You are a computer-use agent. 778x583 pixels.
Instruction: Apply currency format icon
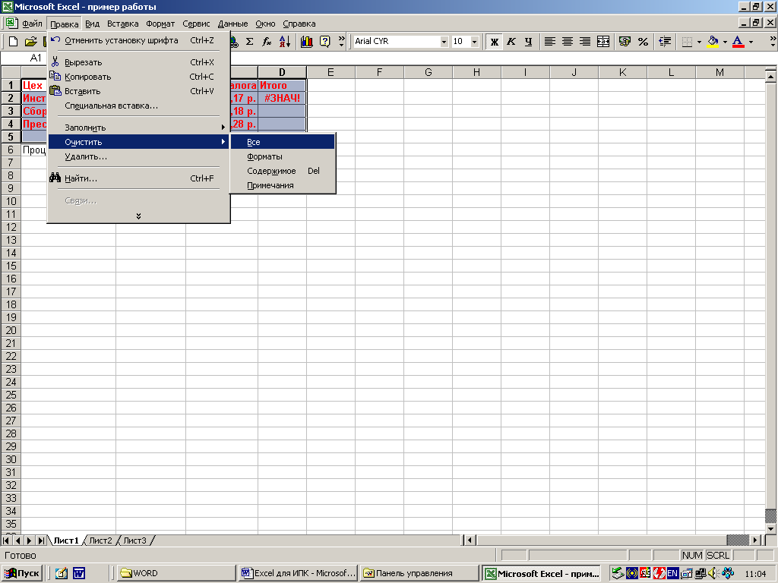tap(625, 42)
